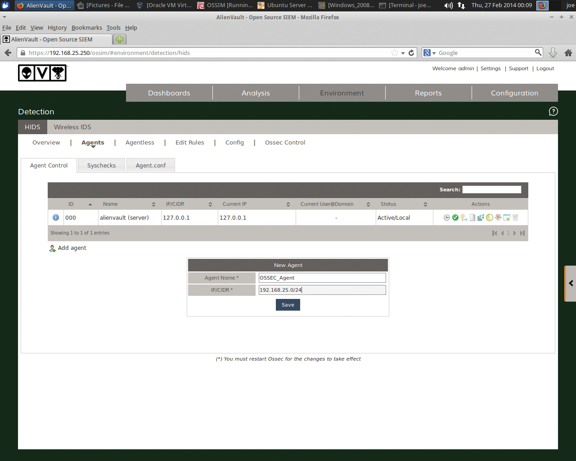Select the HIDS tab
This screenshot has height=461, width=576.
(x=32, y=127)
